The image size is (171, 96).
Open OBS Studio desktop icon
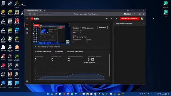(3, 75)
